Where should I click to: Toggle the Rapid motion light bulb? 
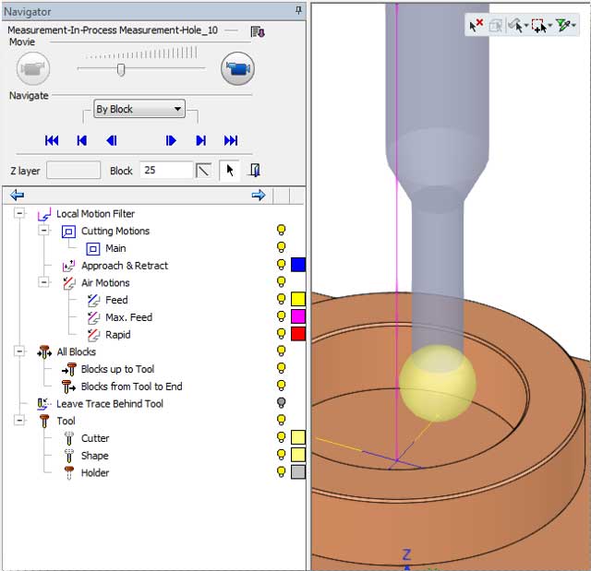pyautogui.click(x=281, y=335)
